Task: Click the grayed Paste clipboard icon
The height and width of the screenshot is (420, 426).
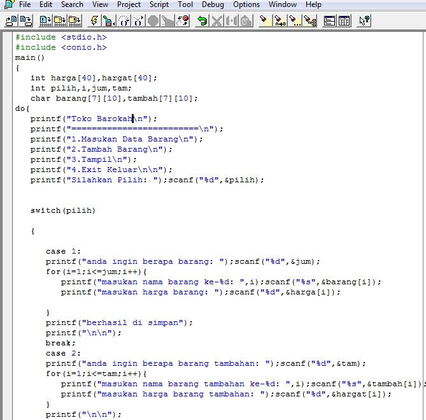Action: coord(246,20)
